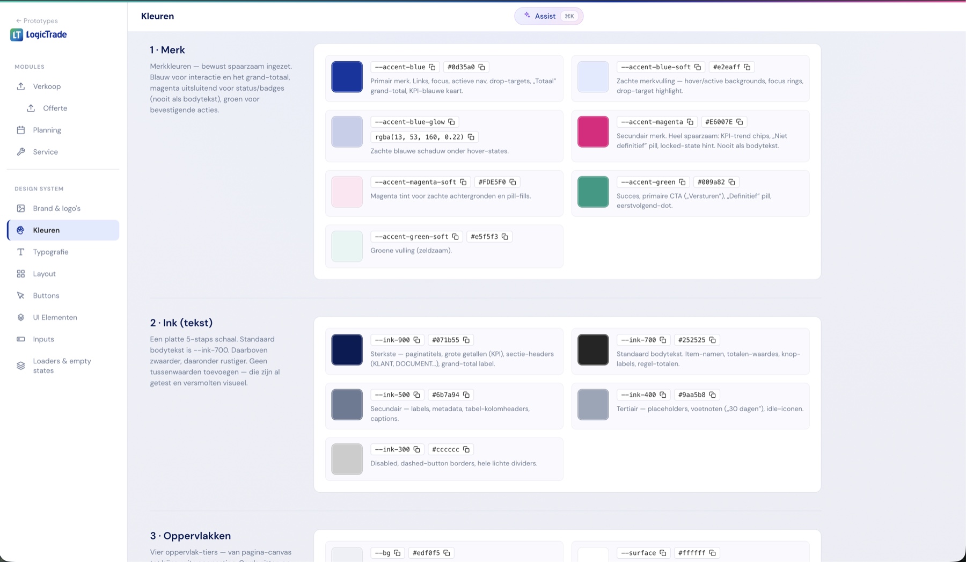Open the Verkoop module

coord(63,86)
